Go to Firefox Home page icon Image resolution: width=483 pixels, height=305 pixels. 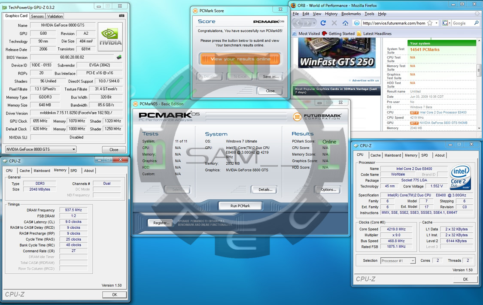[345, 23]
